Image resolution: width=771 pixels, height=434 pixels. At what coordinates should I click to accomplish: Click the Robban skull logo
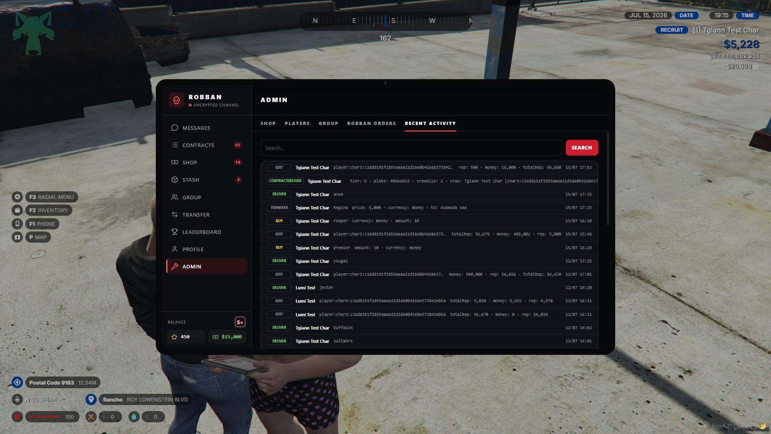[176, 100]
